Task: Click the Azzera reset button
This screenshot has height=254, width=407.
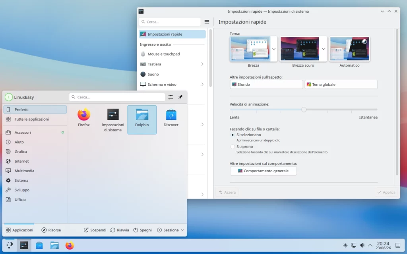Action: pyautogui.click(x=227, y=192)
